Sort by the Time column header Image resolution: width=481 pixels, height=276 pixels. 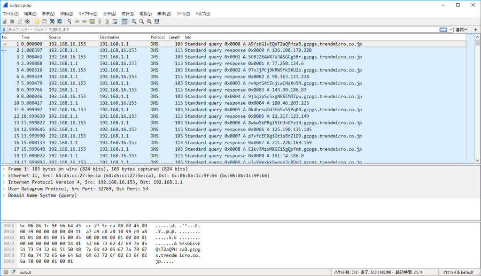[x=33, y=37]
